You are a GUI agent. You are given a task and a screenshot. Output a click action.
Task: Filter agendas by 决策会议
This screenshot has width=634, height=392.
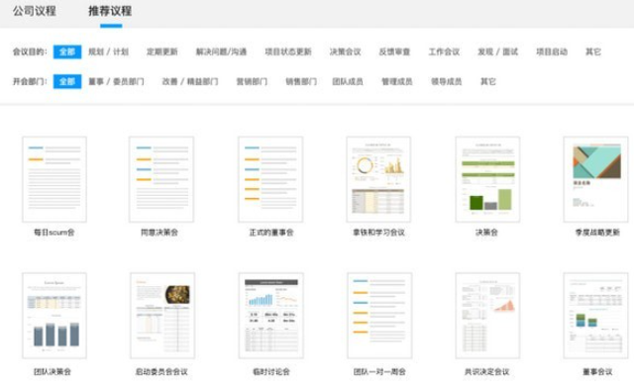346,51
